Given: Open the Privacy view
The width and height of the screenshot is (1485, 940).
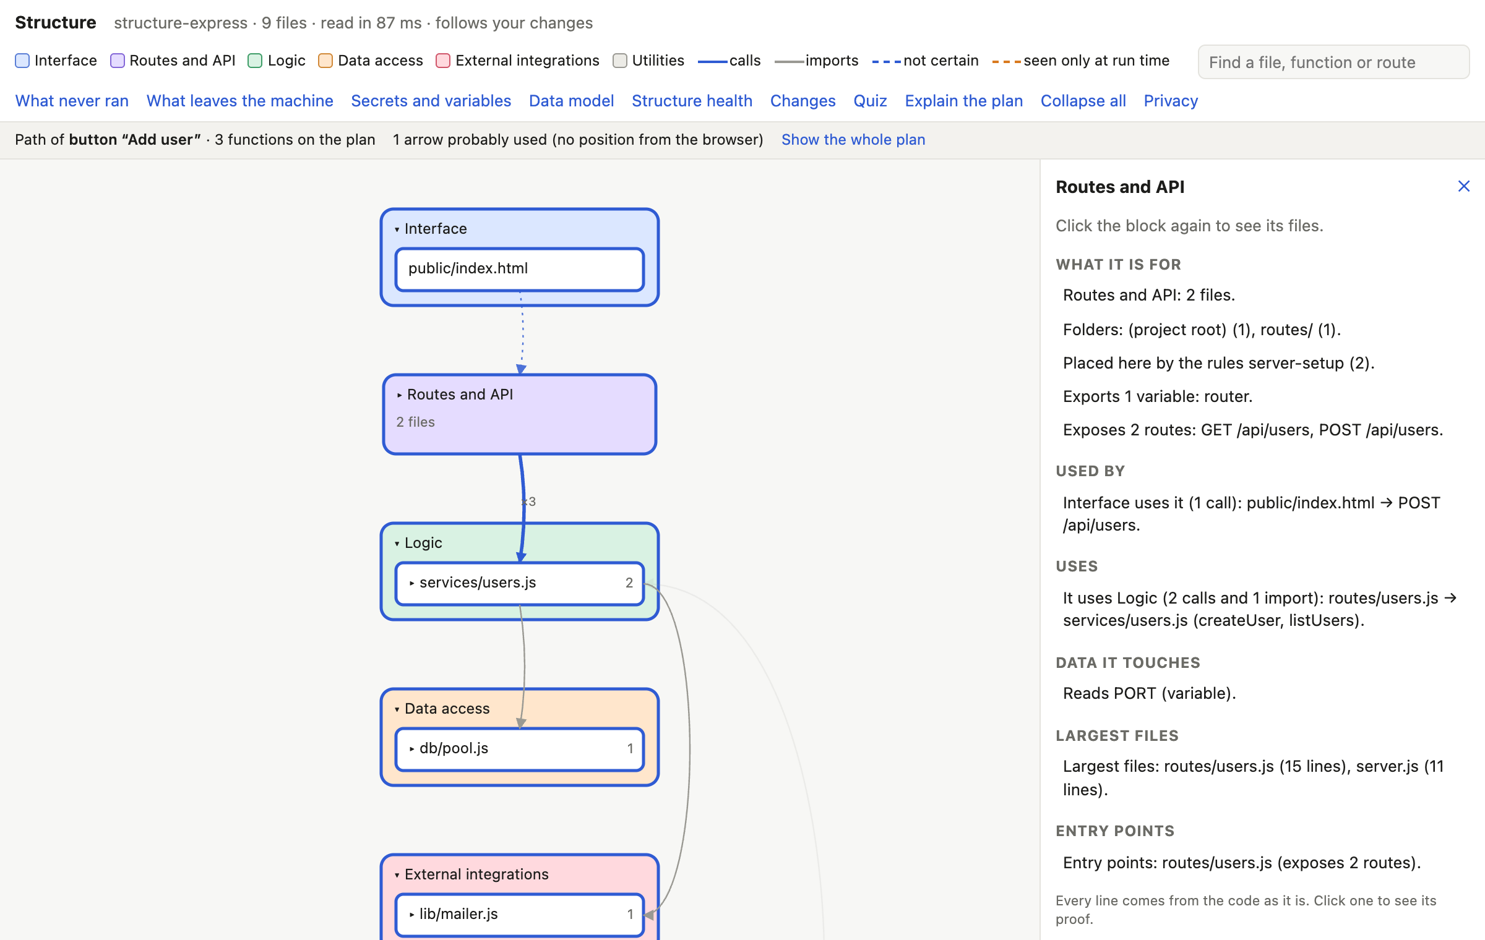Looking at the screenshot, I should [1171, 101].
